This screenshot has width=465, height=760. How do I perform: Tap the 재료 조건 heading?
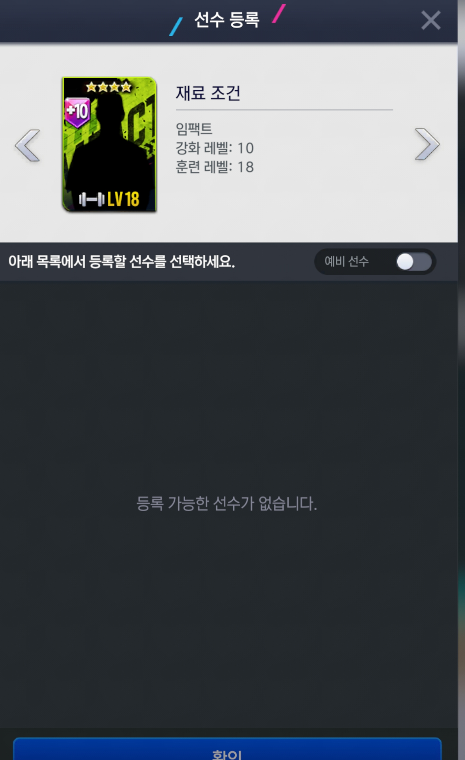pos(208,93)
